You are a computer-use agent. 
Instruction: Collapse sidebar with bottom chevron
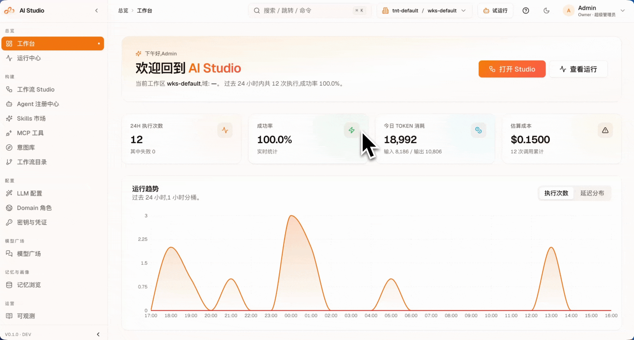point(98,334)
